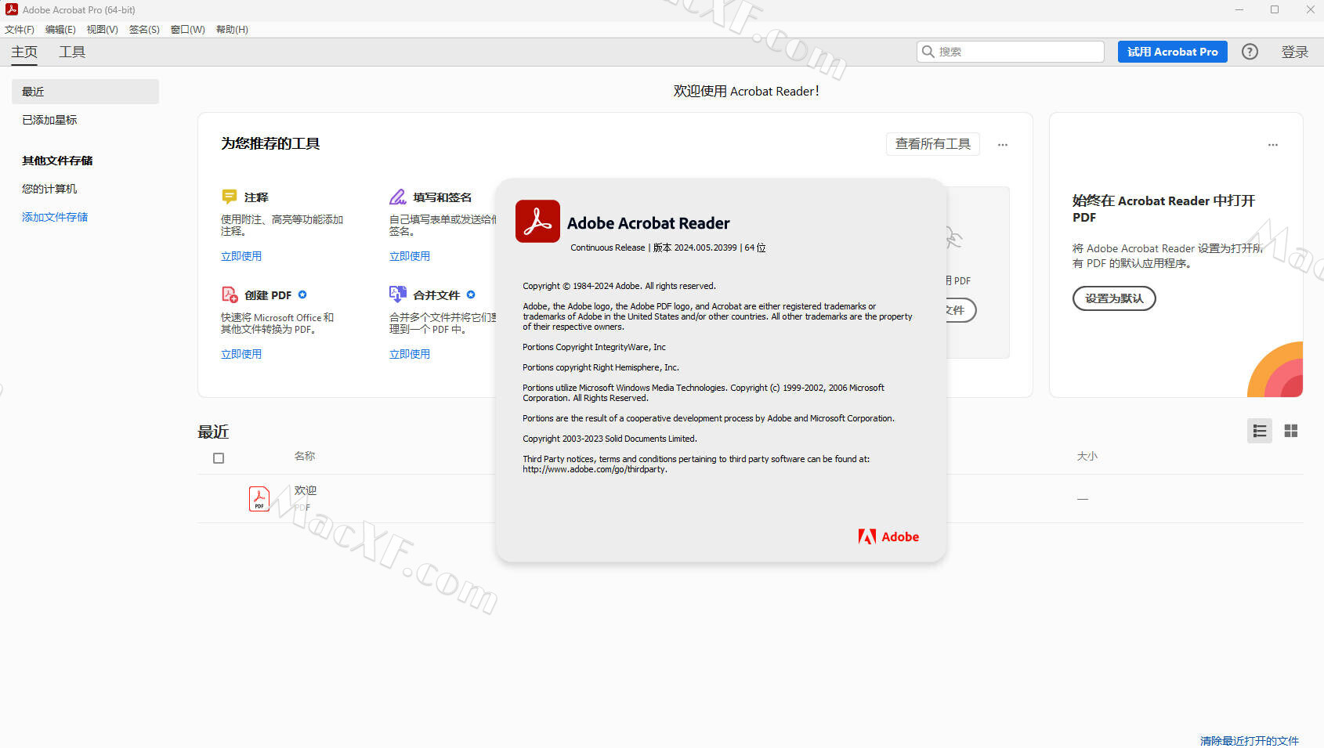The width and height of the screenshot is (1324, 748).
Task: Click the premium badge next to 创建 PDF
Action: click(x=302, y=295)
